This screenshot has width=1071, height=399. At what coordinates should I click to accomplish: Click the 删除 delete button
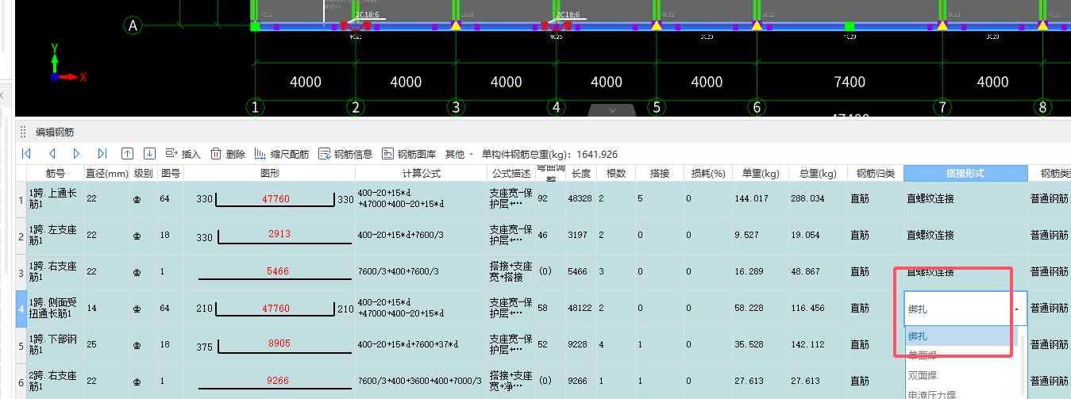(x=228, y=154)
